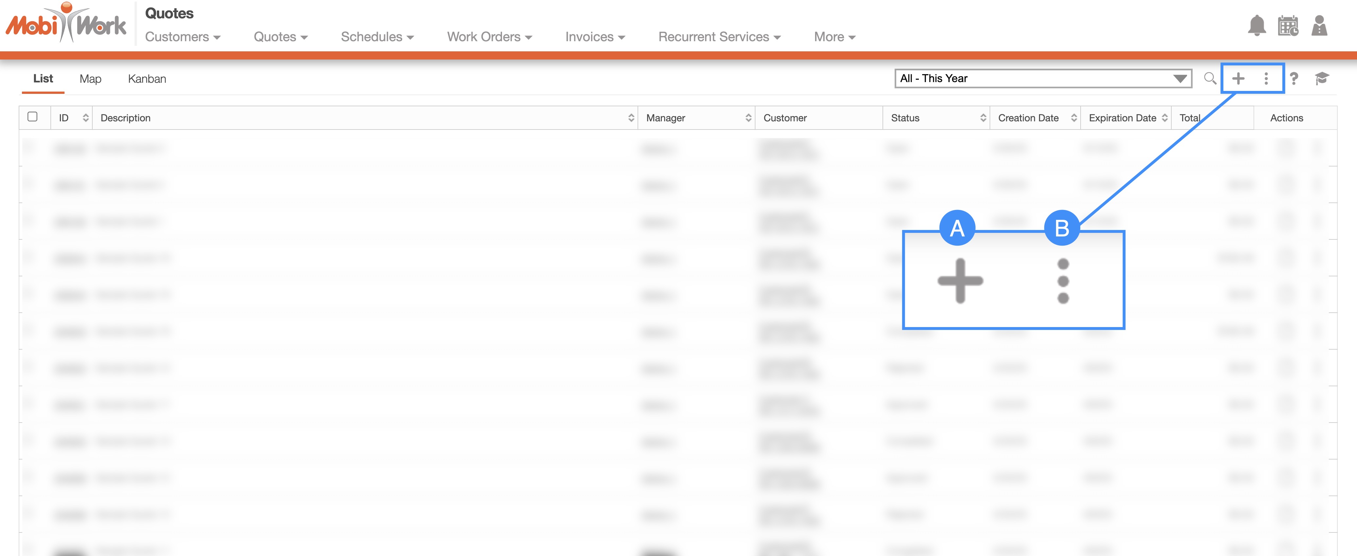Screen dimensions: 1357x556
Task: Open the Invoices menu
Action: pos(595,37)
